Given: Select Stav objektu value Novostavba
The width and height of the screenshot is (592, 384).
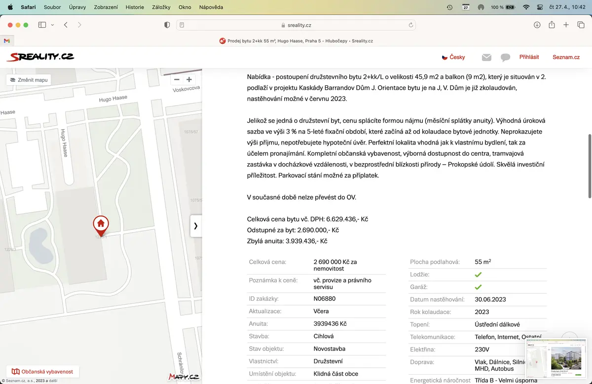Looking at the screenshot, I should [x=330, y=349].
